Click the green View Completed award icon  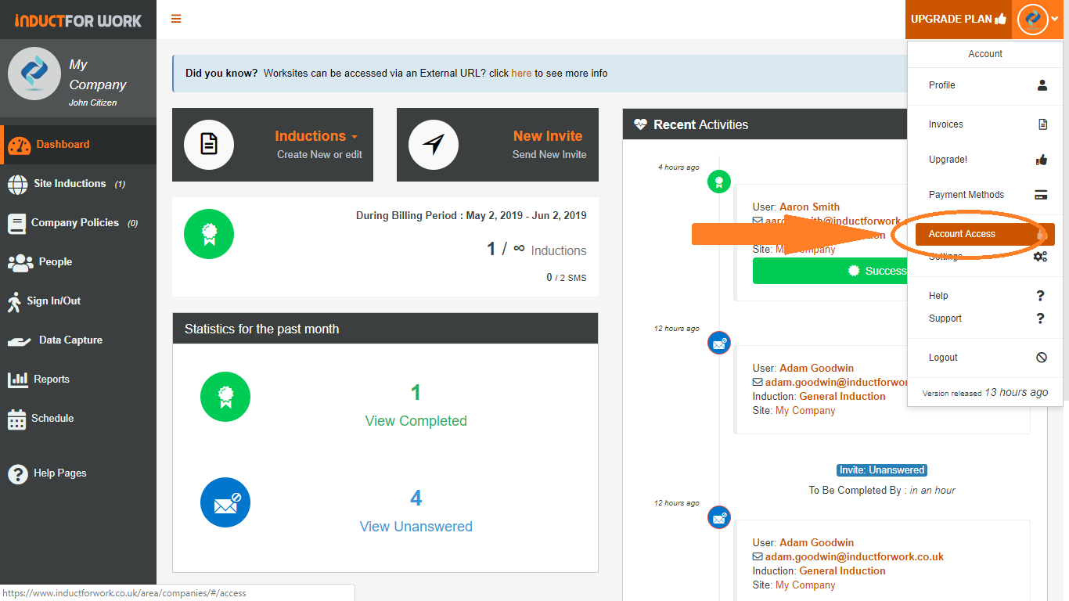(x=225, y=397)
